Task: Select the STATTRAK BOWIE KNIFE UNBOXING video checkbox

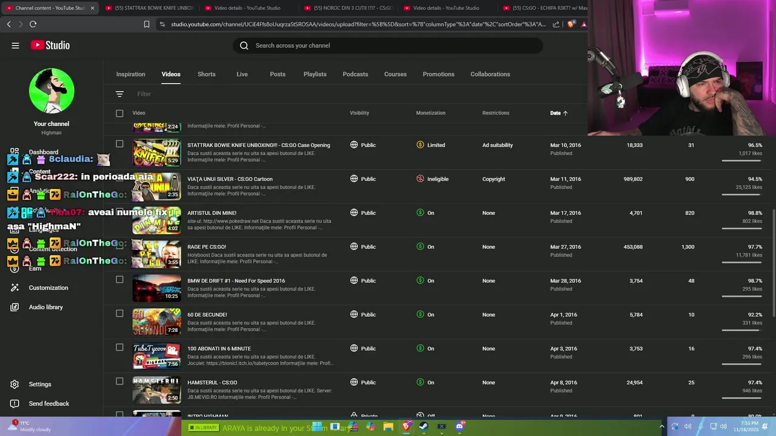Action: click(119, 144)
